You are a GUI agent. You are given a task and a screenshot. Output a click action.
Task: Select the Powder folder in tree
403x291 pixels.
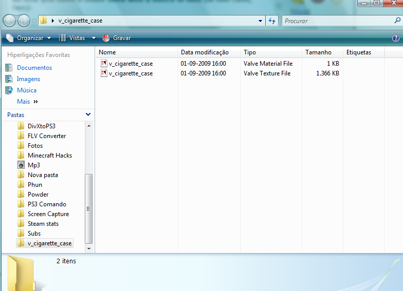tap(38, 194)
